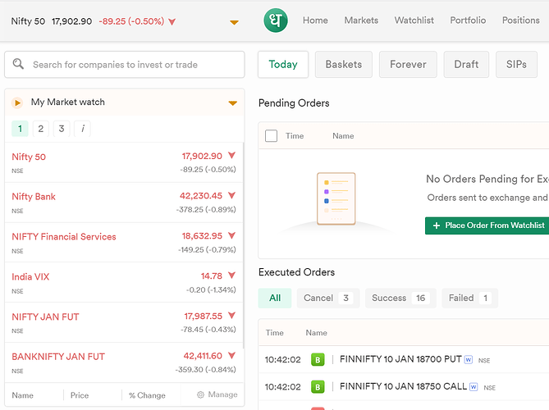Click the company search input field
549x410 pixels.
click(x=124, y=65)
